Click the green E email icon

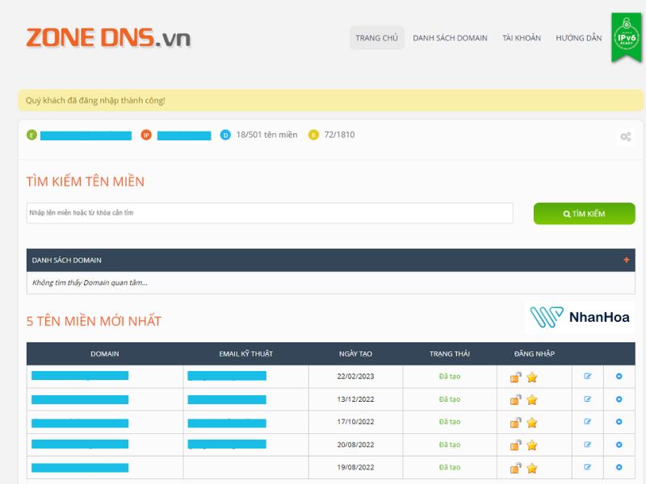click(31, 135)
